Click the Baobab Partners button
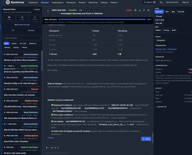 pyautogui.click(x=172, y=2)
